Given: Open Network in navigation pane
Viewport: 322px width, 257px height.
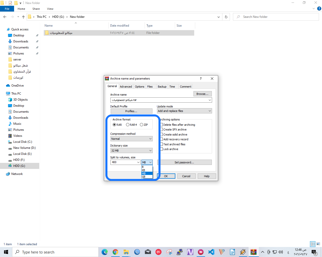Looking at the screenshot, I should tap(17, 174).
